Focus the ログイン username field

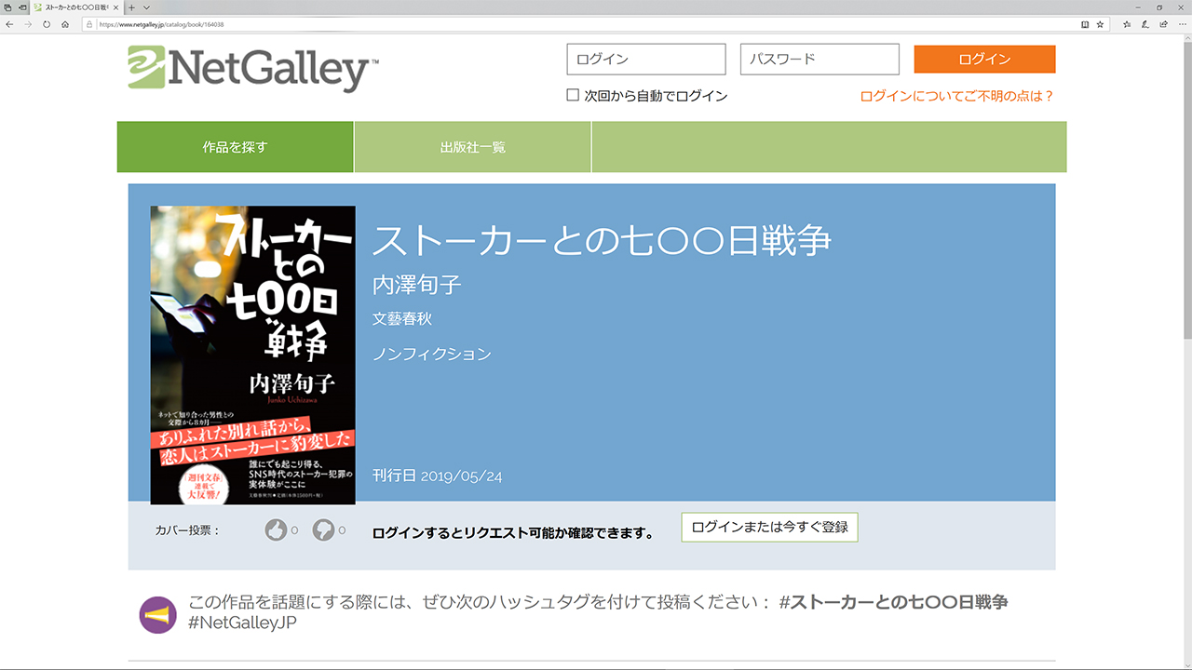point(645,59)
